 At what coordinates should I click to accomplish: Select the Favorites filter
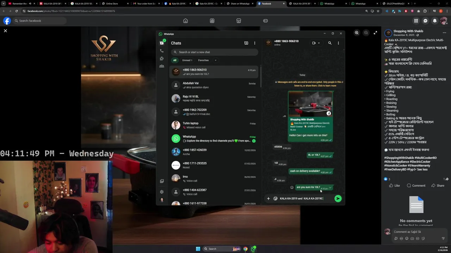click(203, 60)
